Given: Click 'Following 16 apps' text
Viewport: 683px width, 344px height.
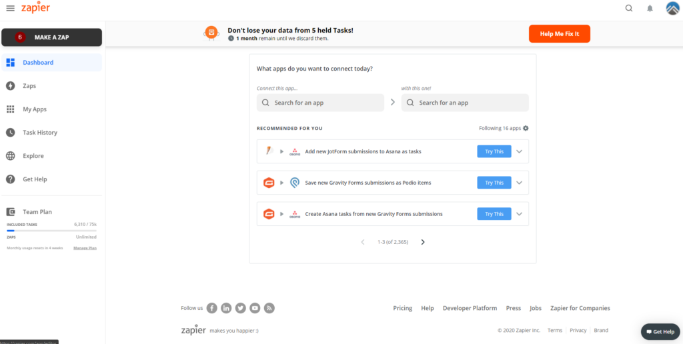Looking at the screenshot, I should click(500, 129).
